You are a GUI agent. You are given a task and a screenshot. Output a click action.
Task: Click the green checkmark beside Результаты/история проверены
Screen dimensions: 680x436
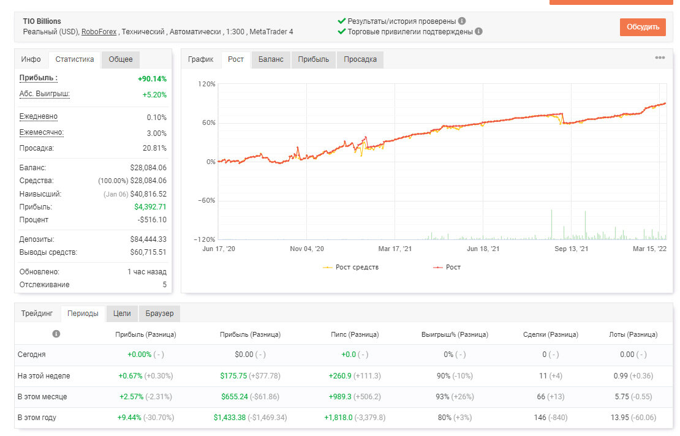[x=342, y=21]
